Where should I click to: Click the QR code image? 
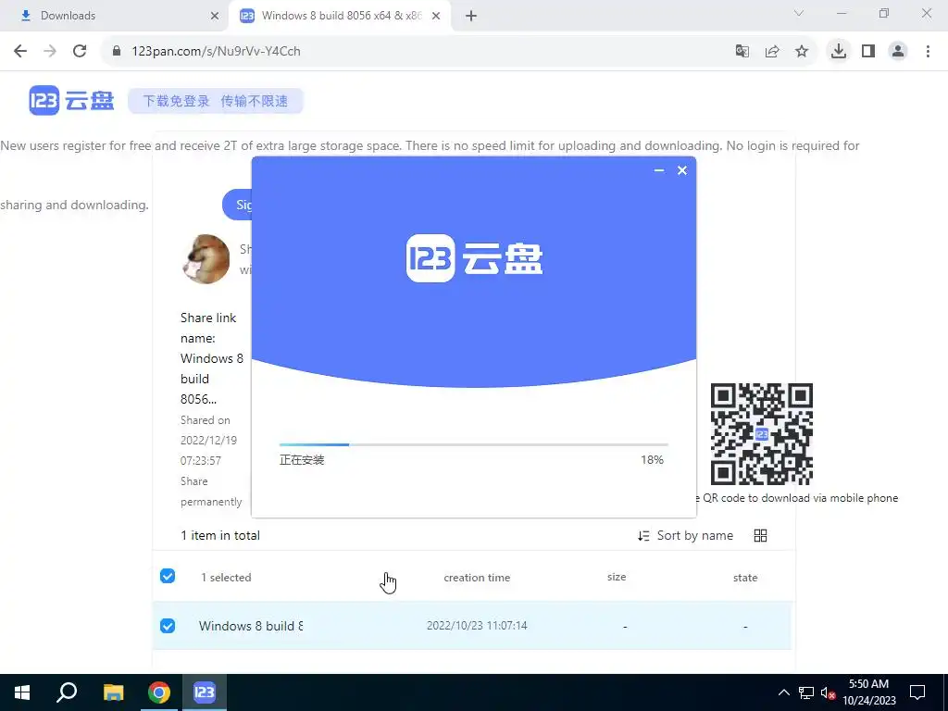point(761,434)
